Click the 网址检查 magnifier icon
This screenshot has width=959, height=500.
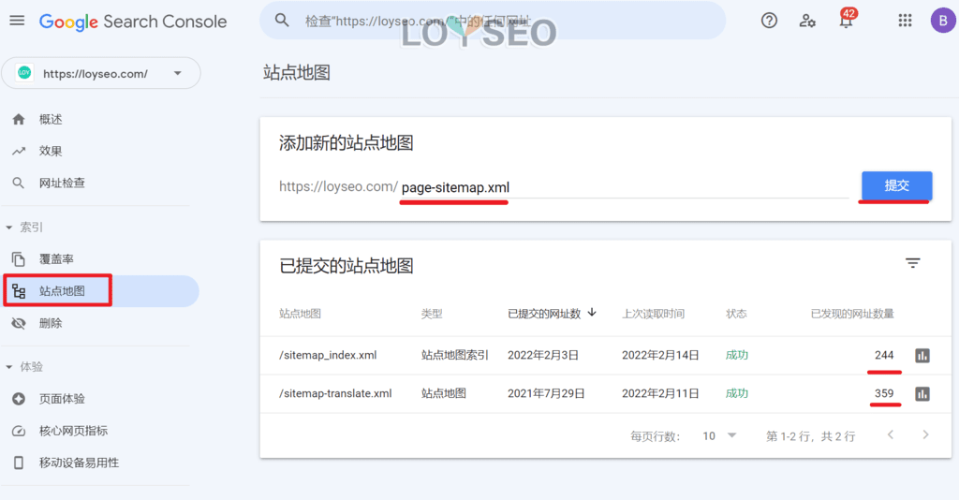[19, 183]
